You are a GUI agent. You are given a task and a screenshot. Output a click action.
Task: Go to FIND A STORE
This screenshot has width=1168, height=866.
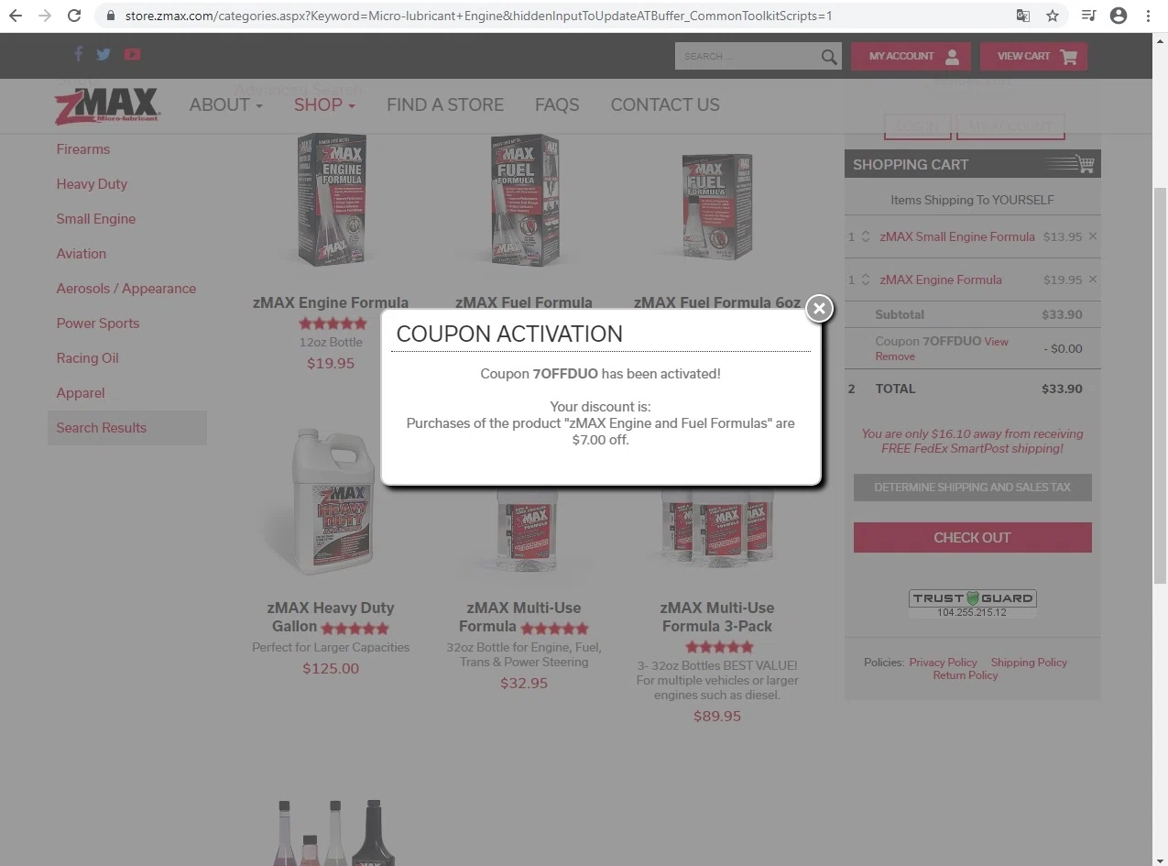click(x=445, y=104)
